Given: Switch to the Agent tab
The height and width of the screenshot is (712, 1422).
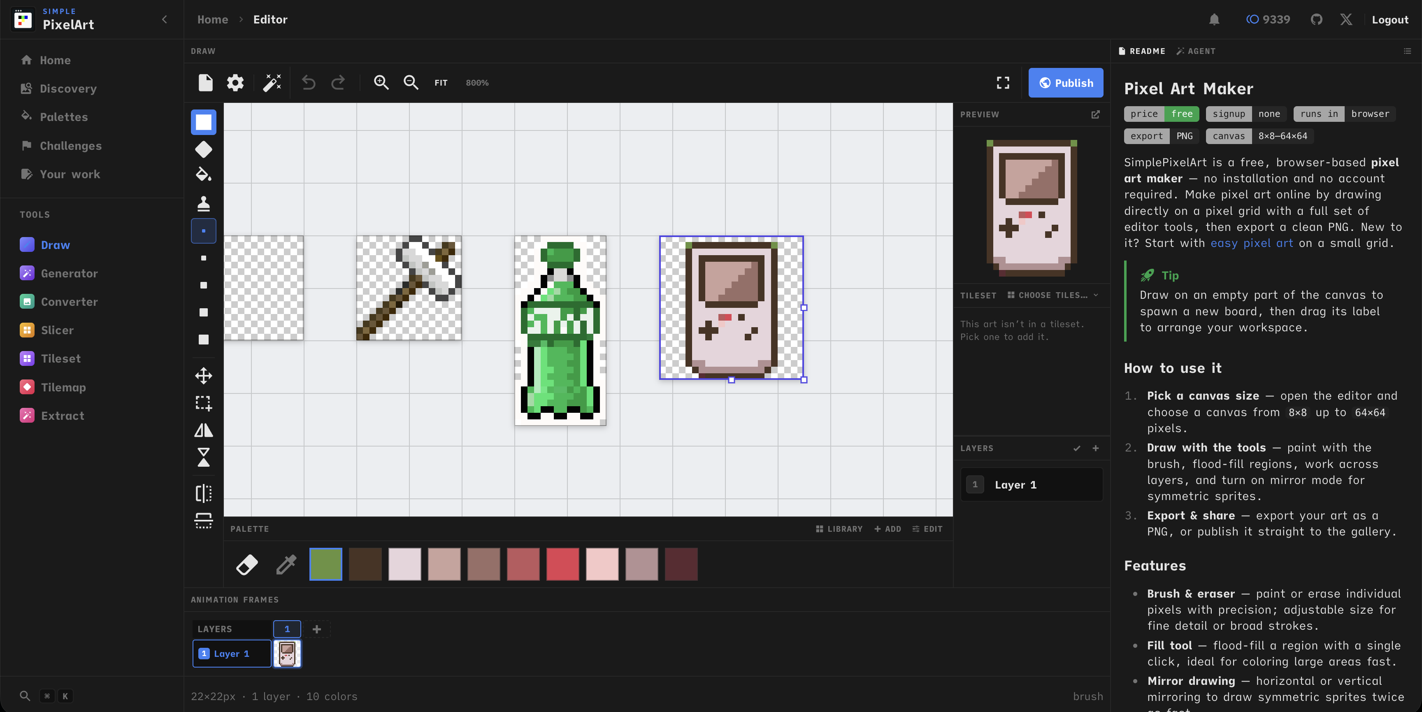Looking at the screenshot, I should tap(1196, 51).
